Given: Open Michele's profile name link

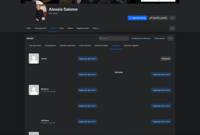Looking at the screenshot, I should coord(119,72).
